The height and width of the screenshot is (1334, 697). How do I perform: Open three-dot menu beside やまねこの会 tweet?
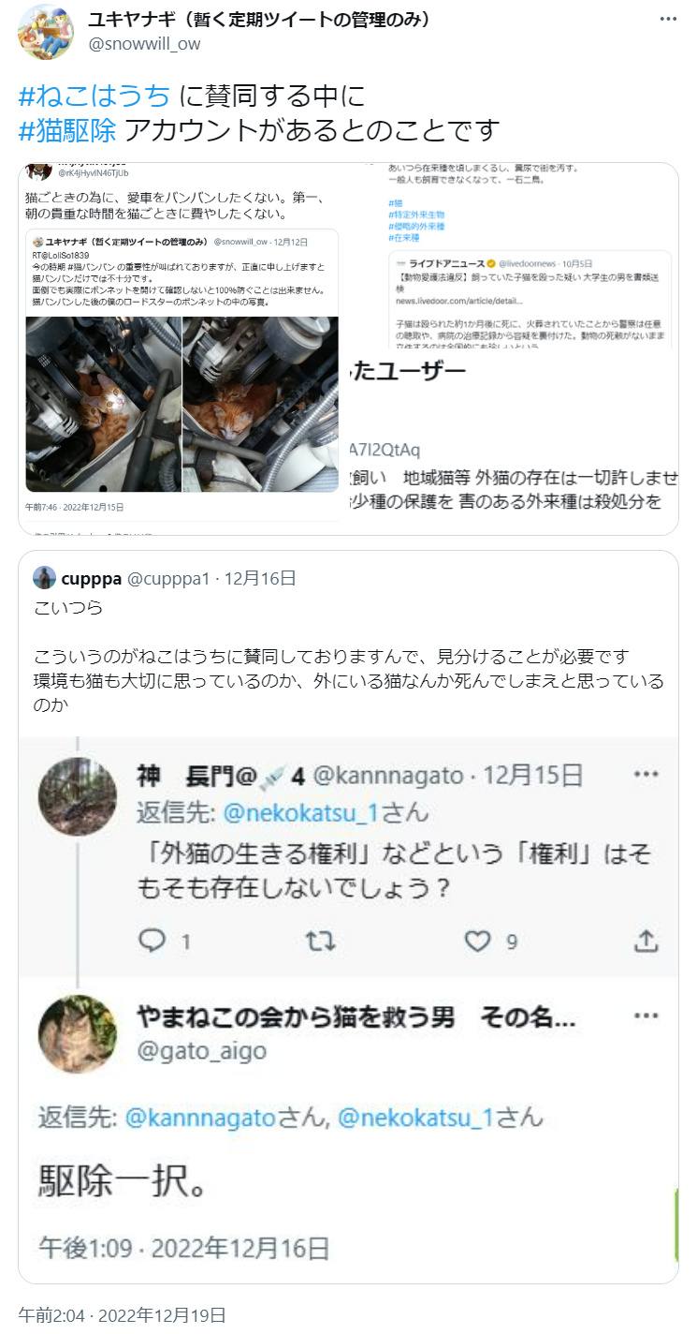(x=646, y=1016)
